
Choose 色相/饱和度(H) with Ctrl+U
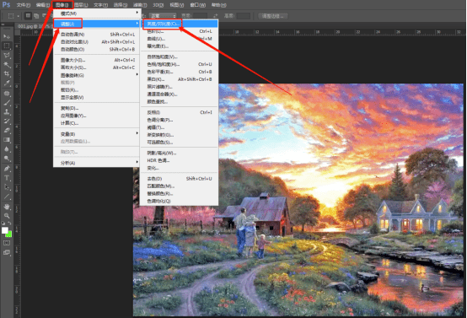pyautogui.click(x=180, y=64)
